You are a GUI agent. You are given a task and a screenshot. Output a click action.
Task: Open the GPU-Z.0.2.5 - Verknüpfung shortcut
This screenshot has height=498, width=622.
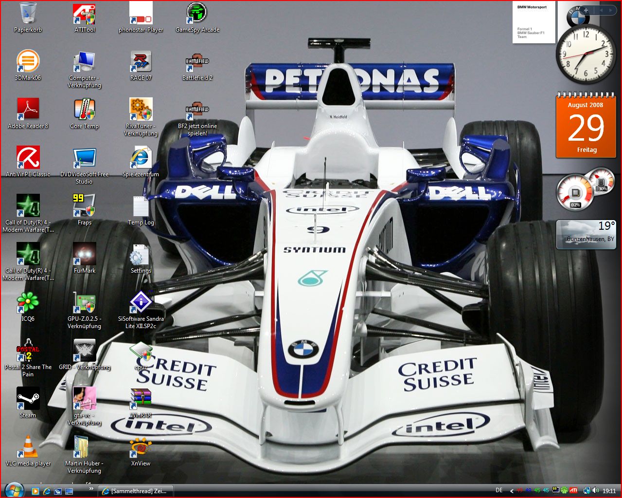(84, 310)
